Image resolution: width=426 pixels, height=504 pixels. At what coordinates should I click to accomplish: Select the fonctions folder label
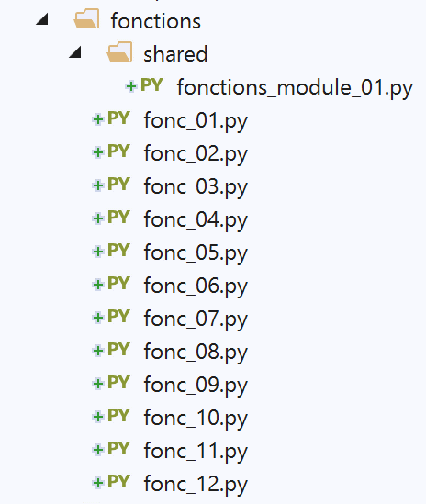point(155,21)
